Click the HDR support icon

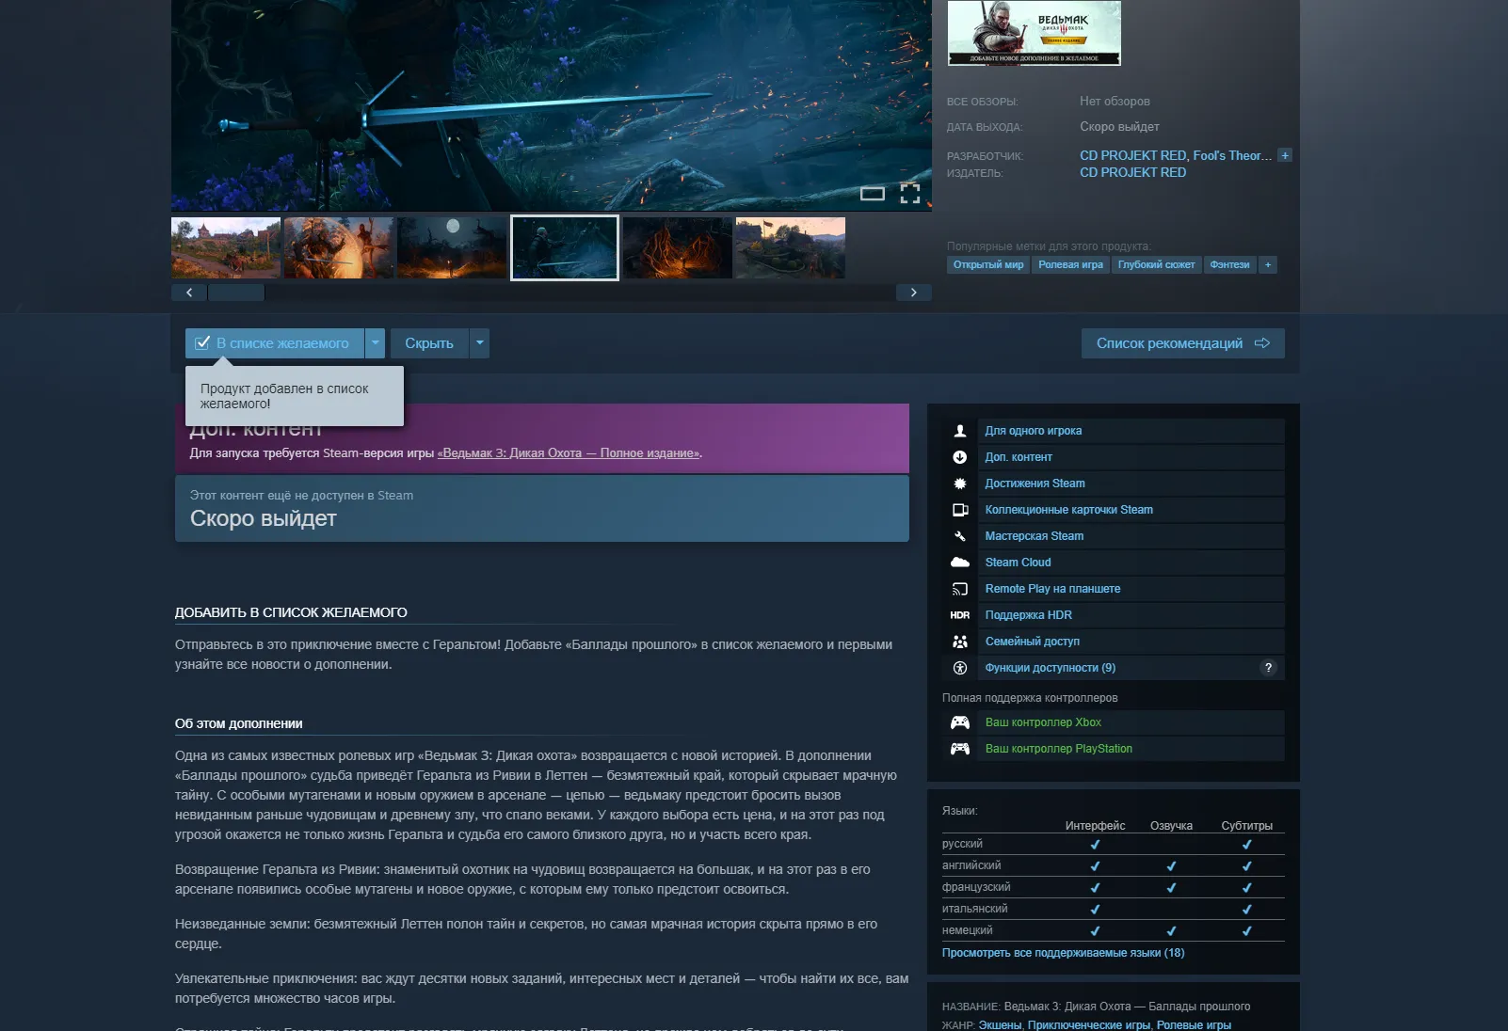pos(960,615)
